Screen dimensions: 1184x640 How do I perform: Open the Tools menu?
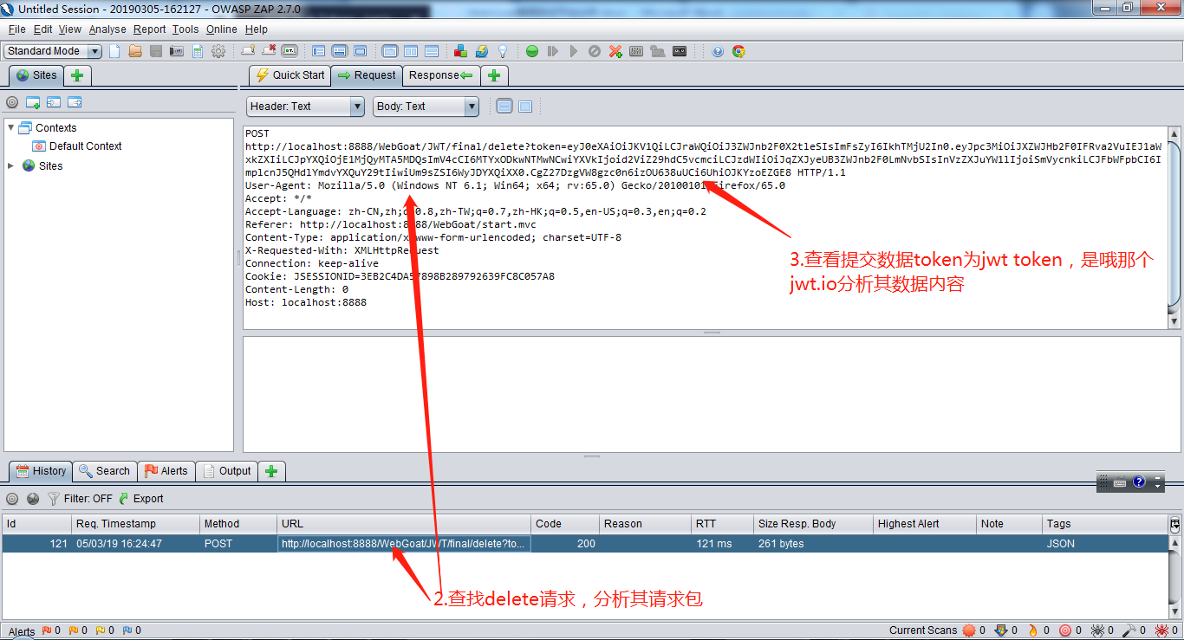tap(185, 29)
